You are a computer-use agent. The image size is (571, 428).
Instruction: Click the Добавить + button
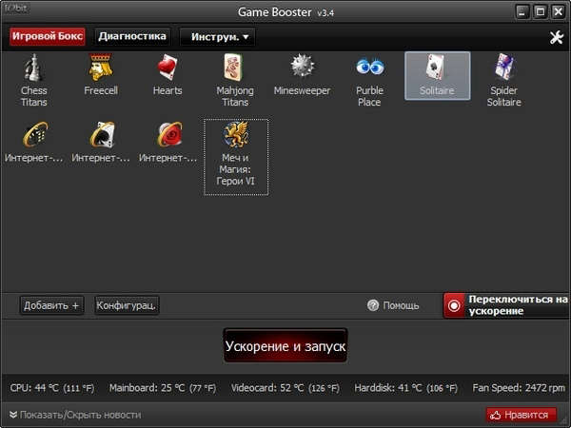[x=51, y=305]
